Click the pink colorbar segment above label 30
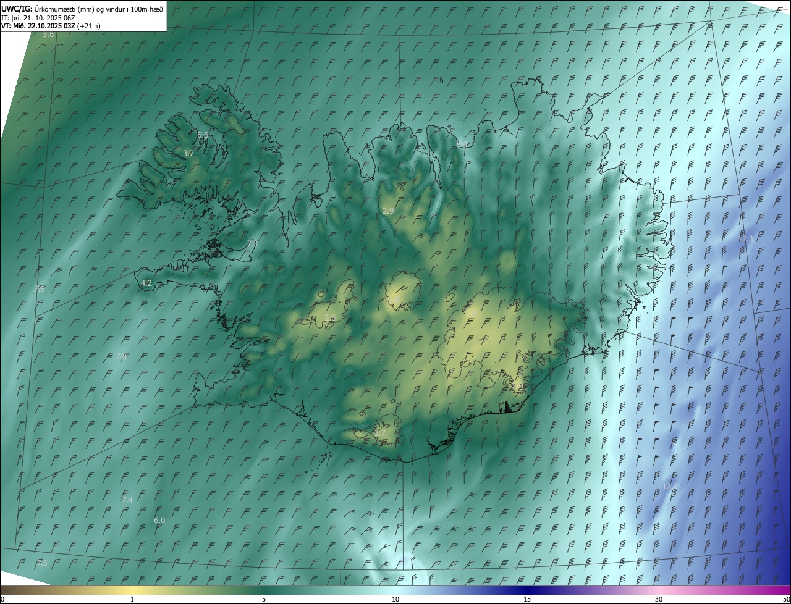The image size is (791, 604). point(659,590)
